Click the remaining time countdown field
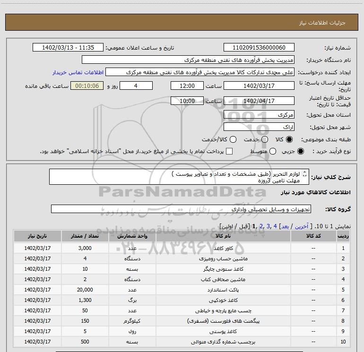Screen dimensions: 364x352 click(87, 86)
